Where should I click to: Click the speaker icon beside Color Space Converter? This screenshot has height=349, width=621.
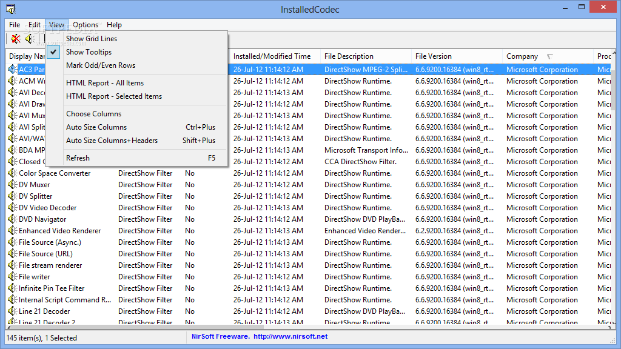click(x=12, y=173)
